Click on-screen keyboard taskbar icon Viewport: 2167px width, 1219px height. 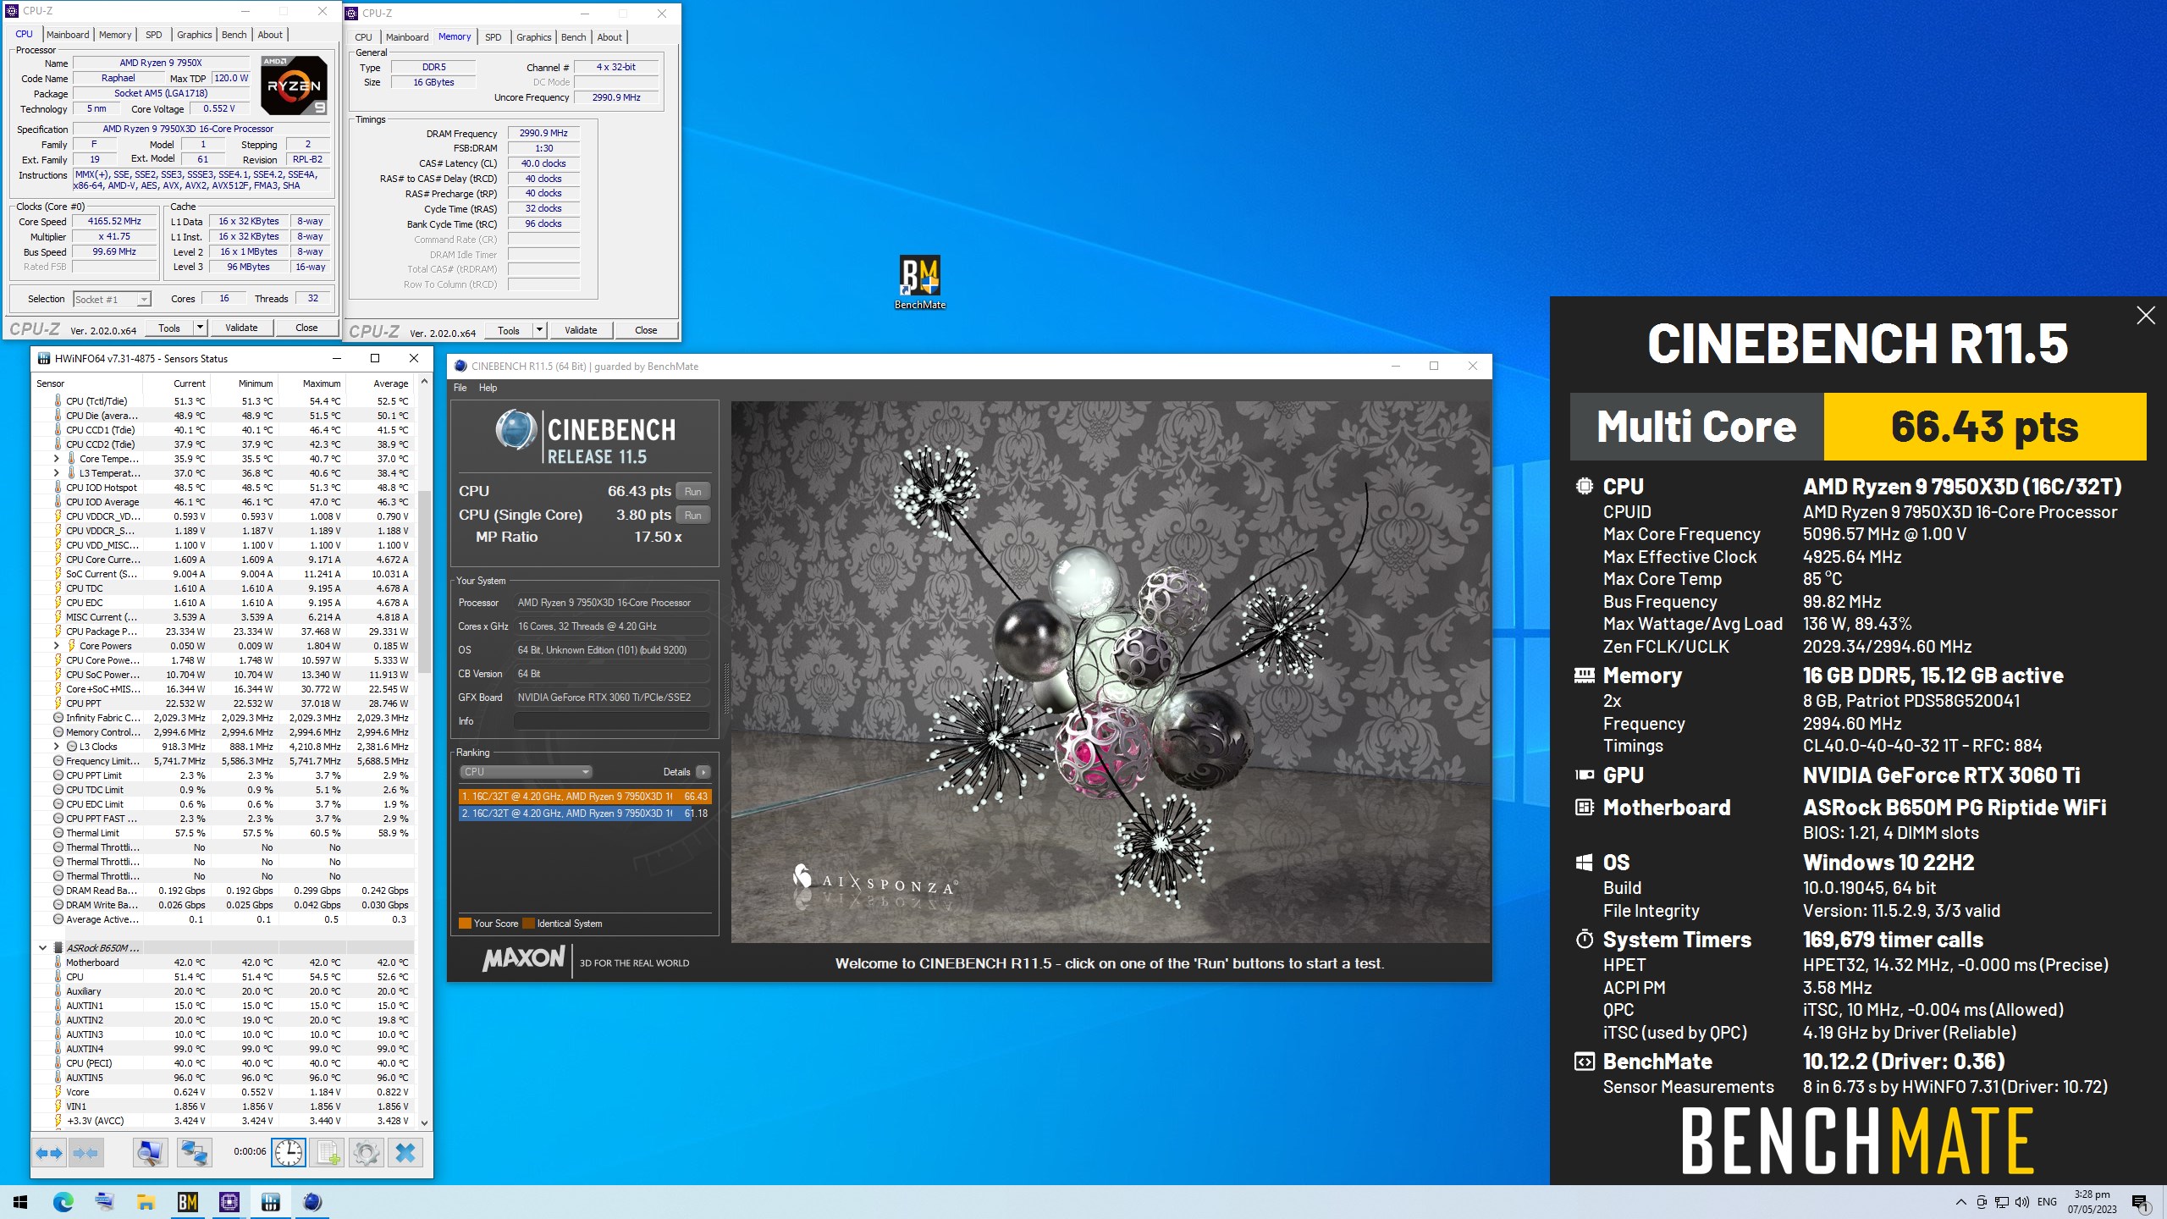click(x=104, y=1202)
